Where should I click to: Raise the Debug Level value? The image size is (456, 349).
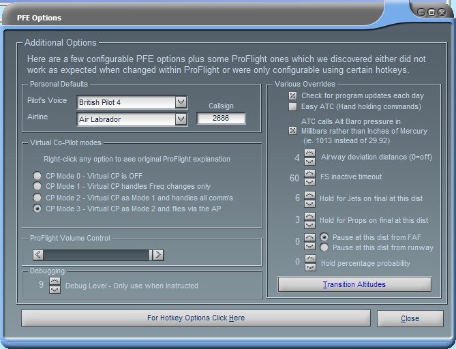pyautogui.click(x=55, y=282)
